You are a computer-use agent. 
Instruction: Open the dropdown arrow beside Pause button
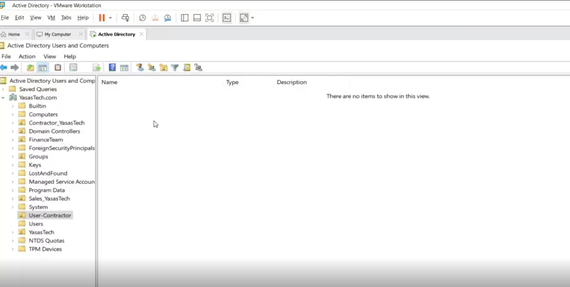coord(111,18)
